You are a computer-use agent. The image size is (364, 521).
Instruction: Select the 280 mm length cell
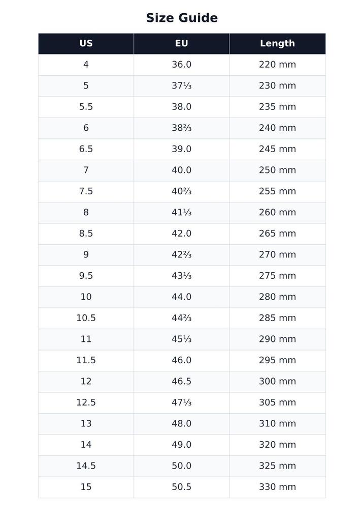pyautogui.click(x=277, y=297)
